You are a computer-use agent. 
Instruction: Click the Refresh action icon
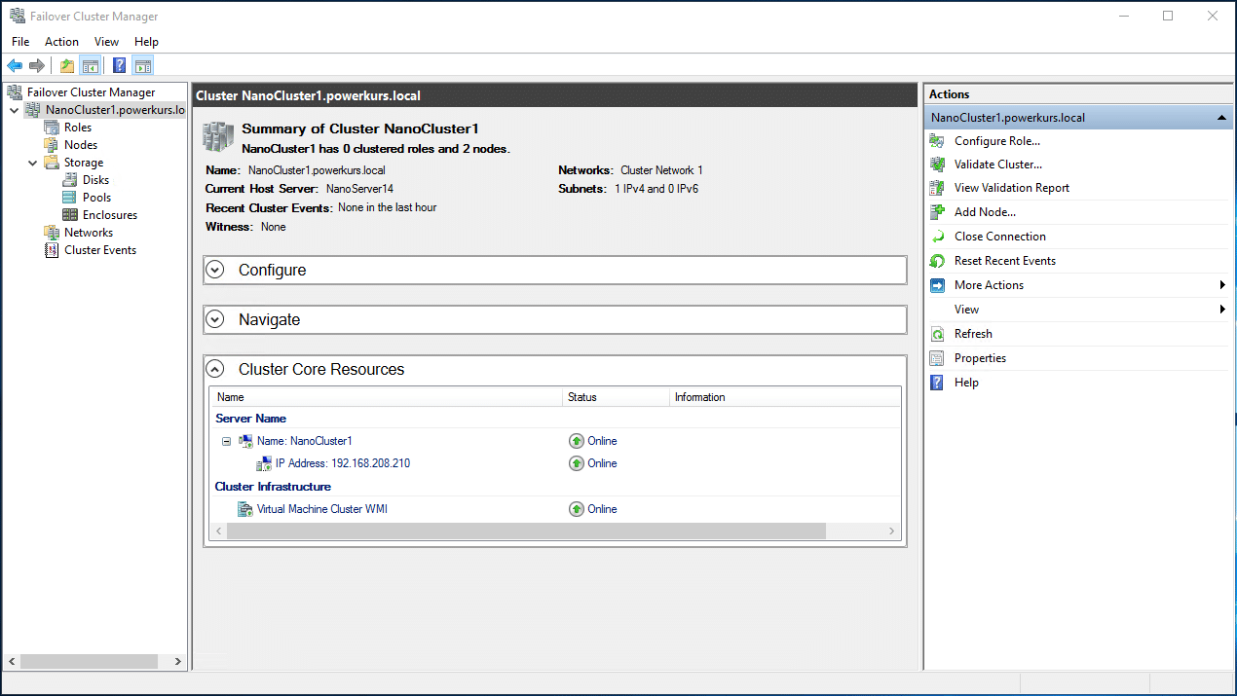point(937,334)
